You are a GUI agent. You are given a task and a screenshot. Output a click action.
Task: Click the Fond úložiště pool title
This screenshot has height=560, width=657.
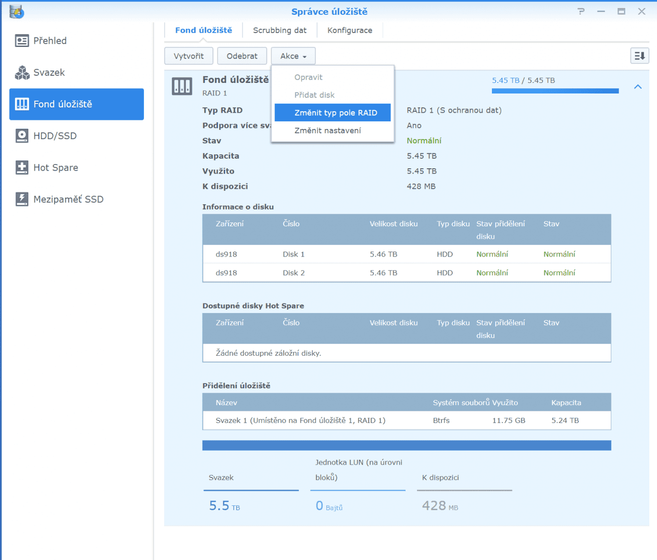pos(235,80)
